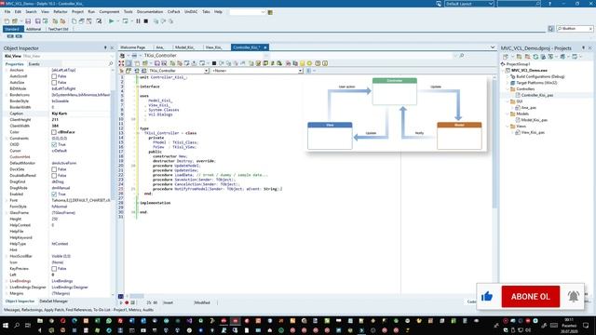Select Ana_.pas in Projects tree
596x335 pixels.
(528, 108)
